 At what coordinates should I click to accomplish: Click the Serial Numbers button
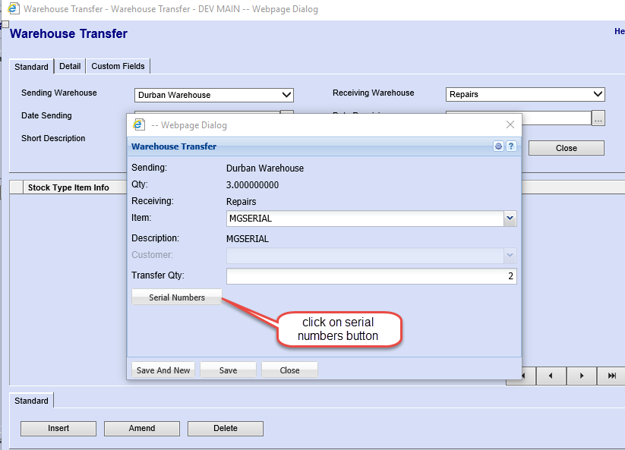click(177, 297)
